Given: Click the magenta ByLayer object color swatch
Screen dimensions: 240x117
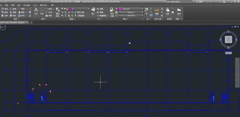Looking at the screenshot, I should click(x=121, y=9).
